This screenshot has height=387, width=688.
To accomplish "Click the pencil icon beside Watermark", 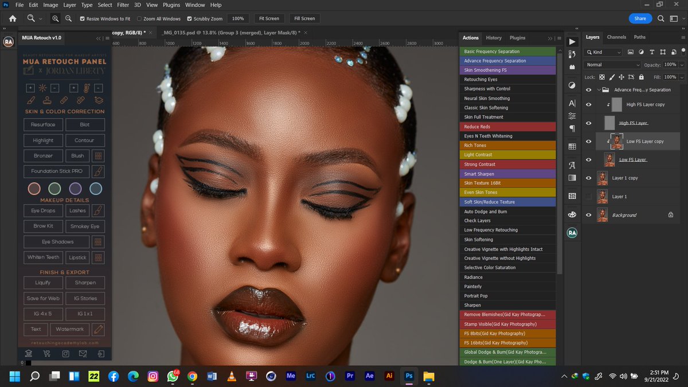I will 98,329.
